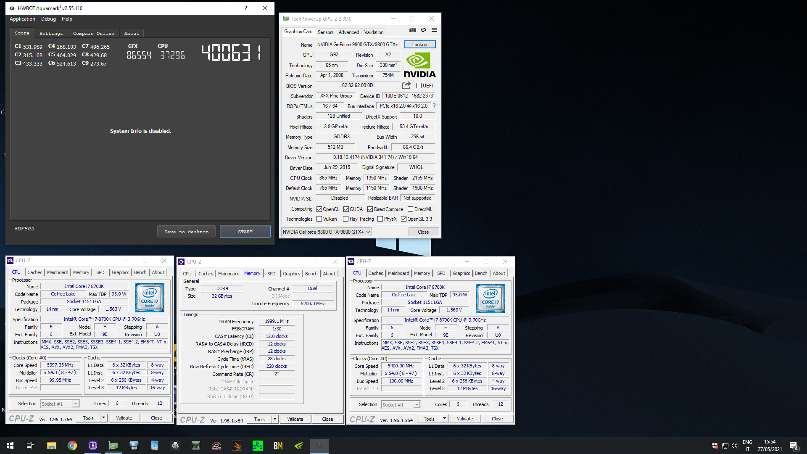Expand Tools dropdown arrow in left CPU-Z window
807x454 pixels.
[103, 418]
